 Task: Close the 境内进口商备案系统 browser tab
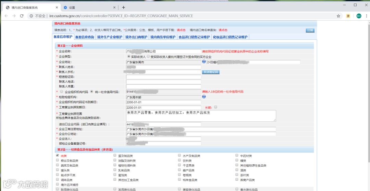coord(57,8)
